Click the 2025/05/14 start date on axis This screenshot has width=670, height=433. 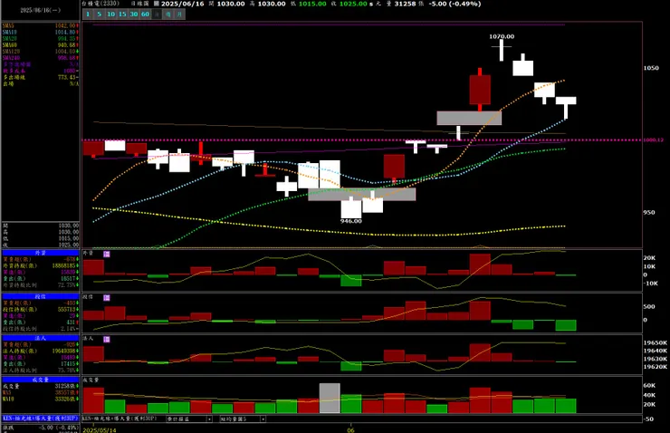click(x=100, y=430)
